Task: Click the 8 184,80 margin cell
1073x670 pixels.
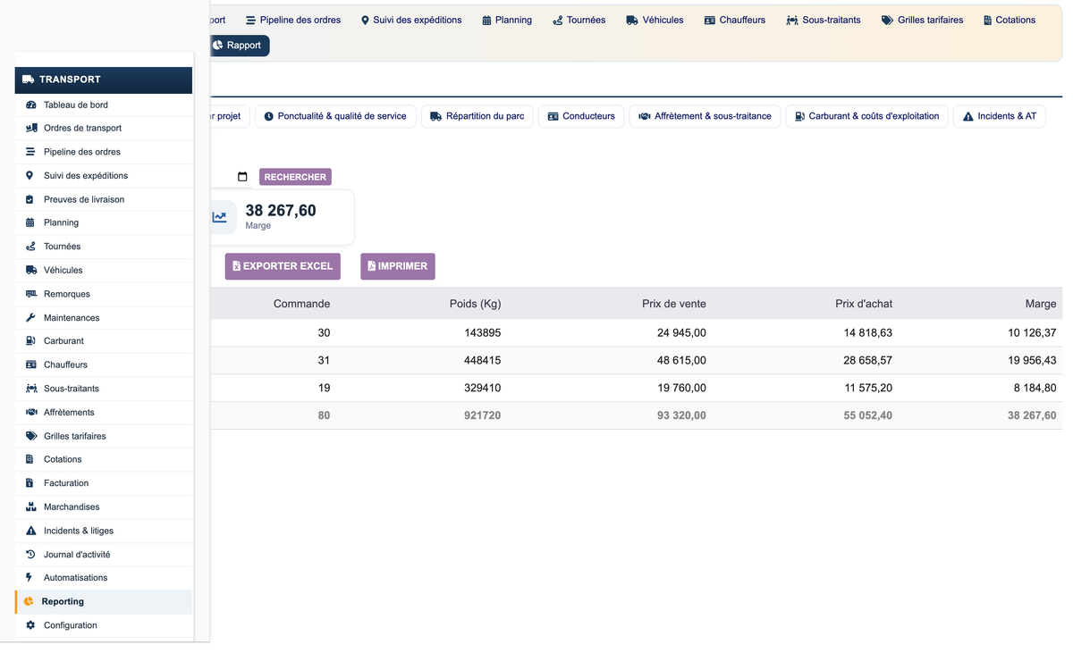Action: click(x=1035, y=388)
